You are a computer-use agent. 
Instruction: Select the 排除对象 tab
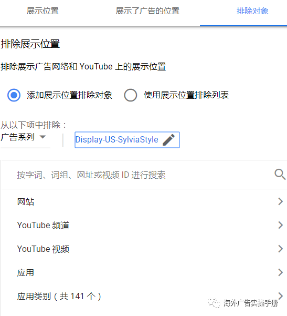point(252,11)
